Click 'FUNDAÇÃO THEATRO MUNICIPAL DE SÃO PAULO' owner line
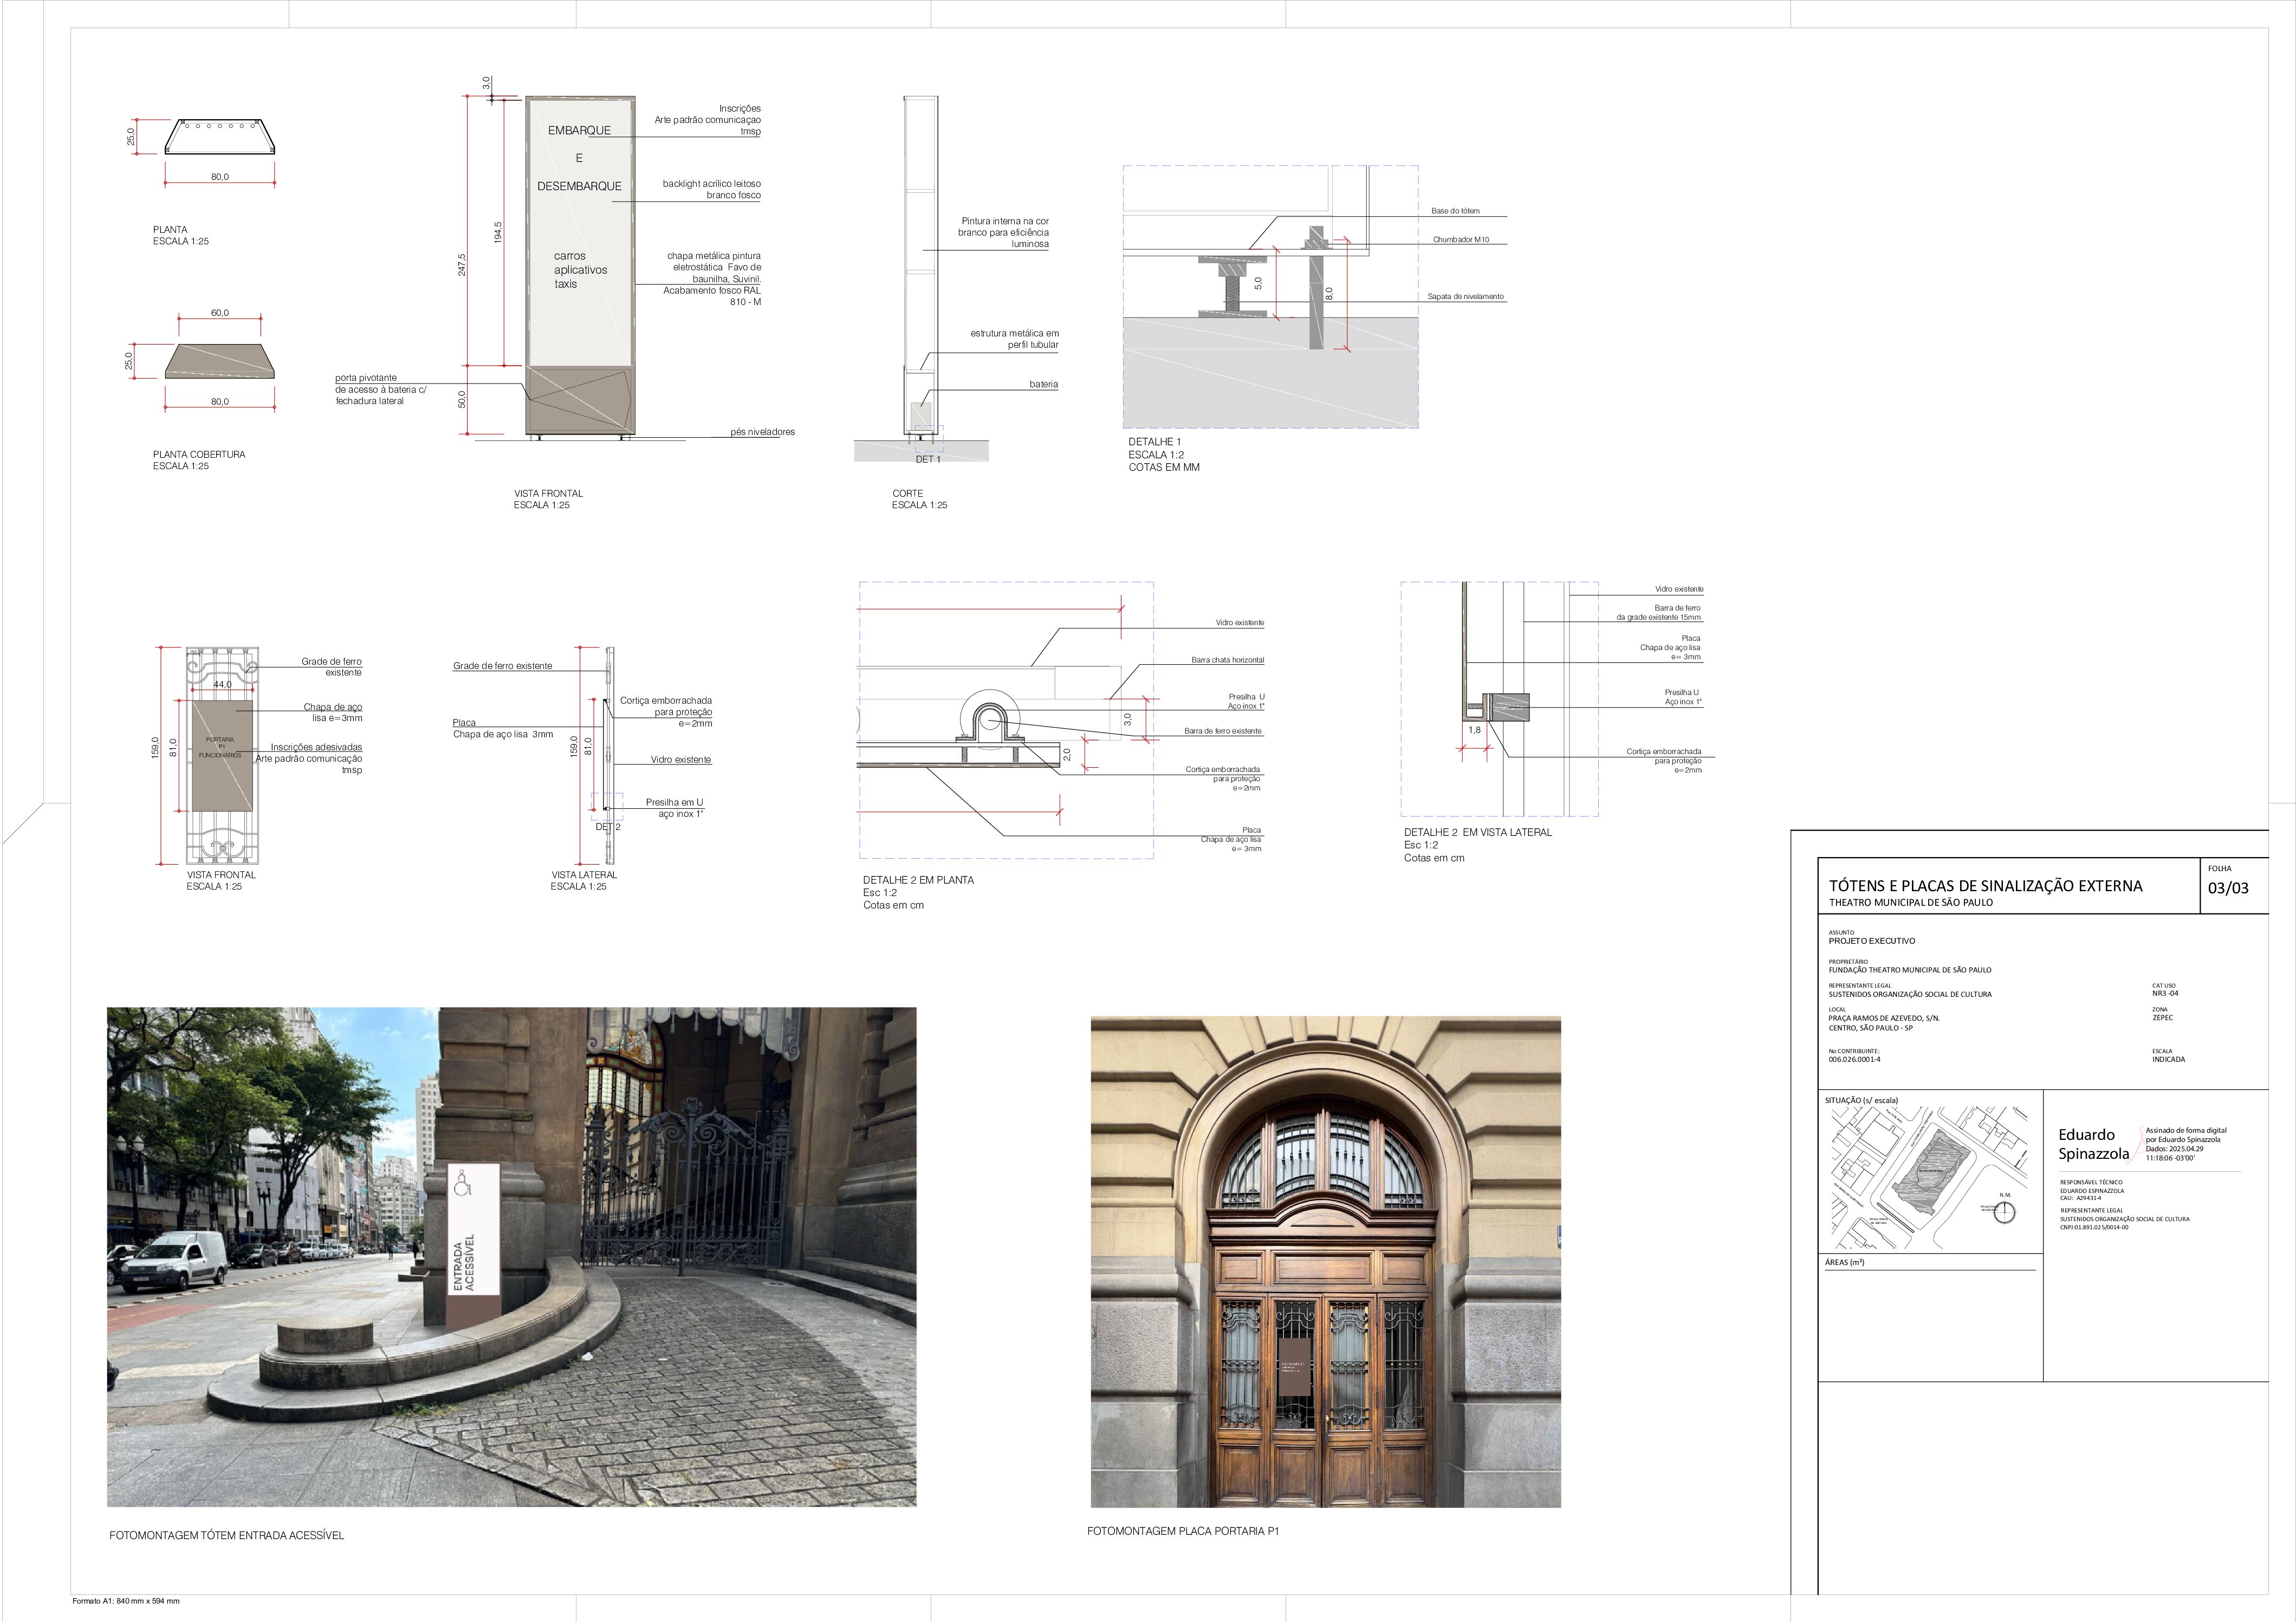Screen dimensions: 2296x1622 pos(1910,970)
